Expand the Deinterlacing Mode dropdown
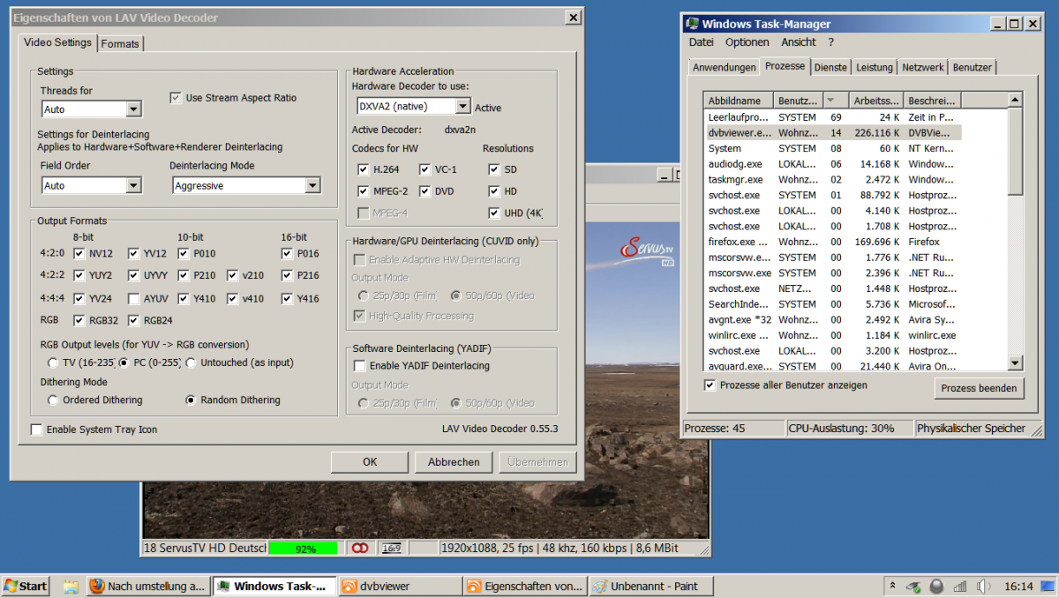The image size is (1059, 598). (312, 185)
